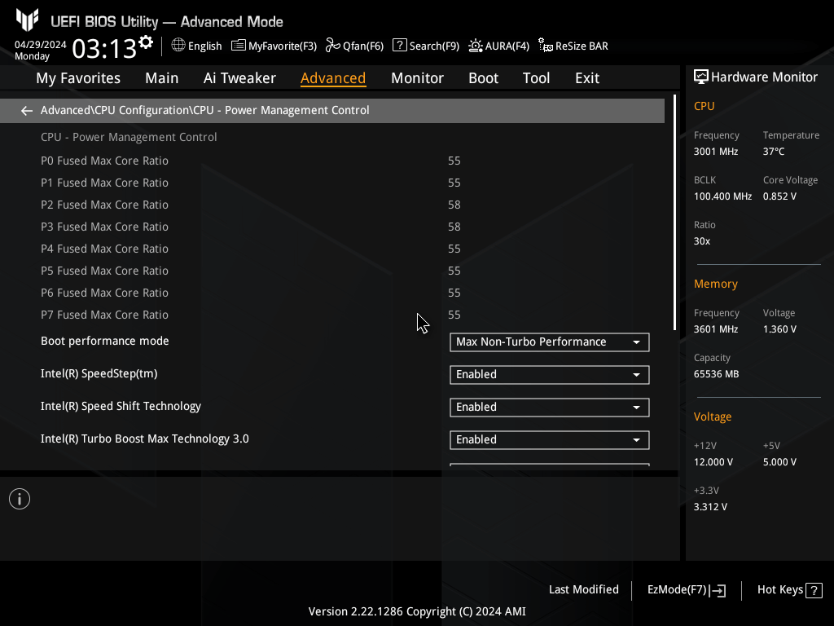Click the vertical scrollbar of settings list

click(674, 214)
